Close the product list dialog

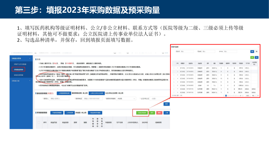click(x=258, y=47)
